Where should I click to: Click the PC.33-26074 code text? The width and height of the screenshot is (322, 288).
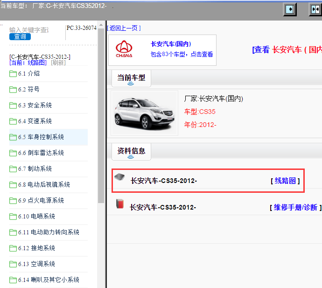point(82,28)
